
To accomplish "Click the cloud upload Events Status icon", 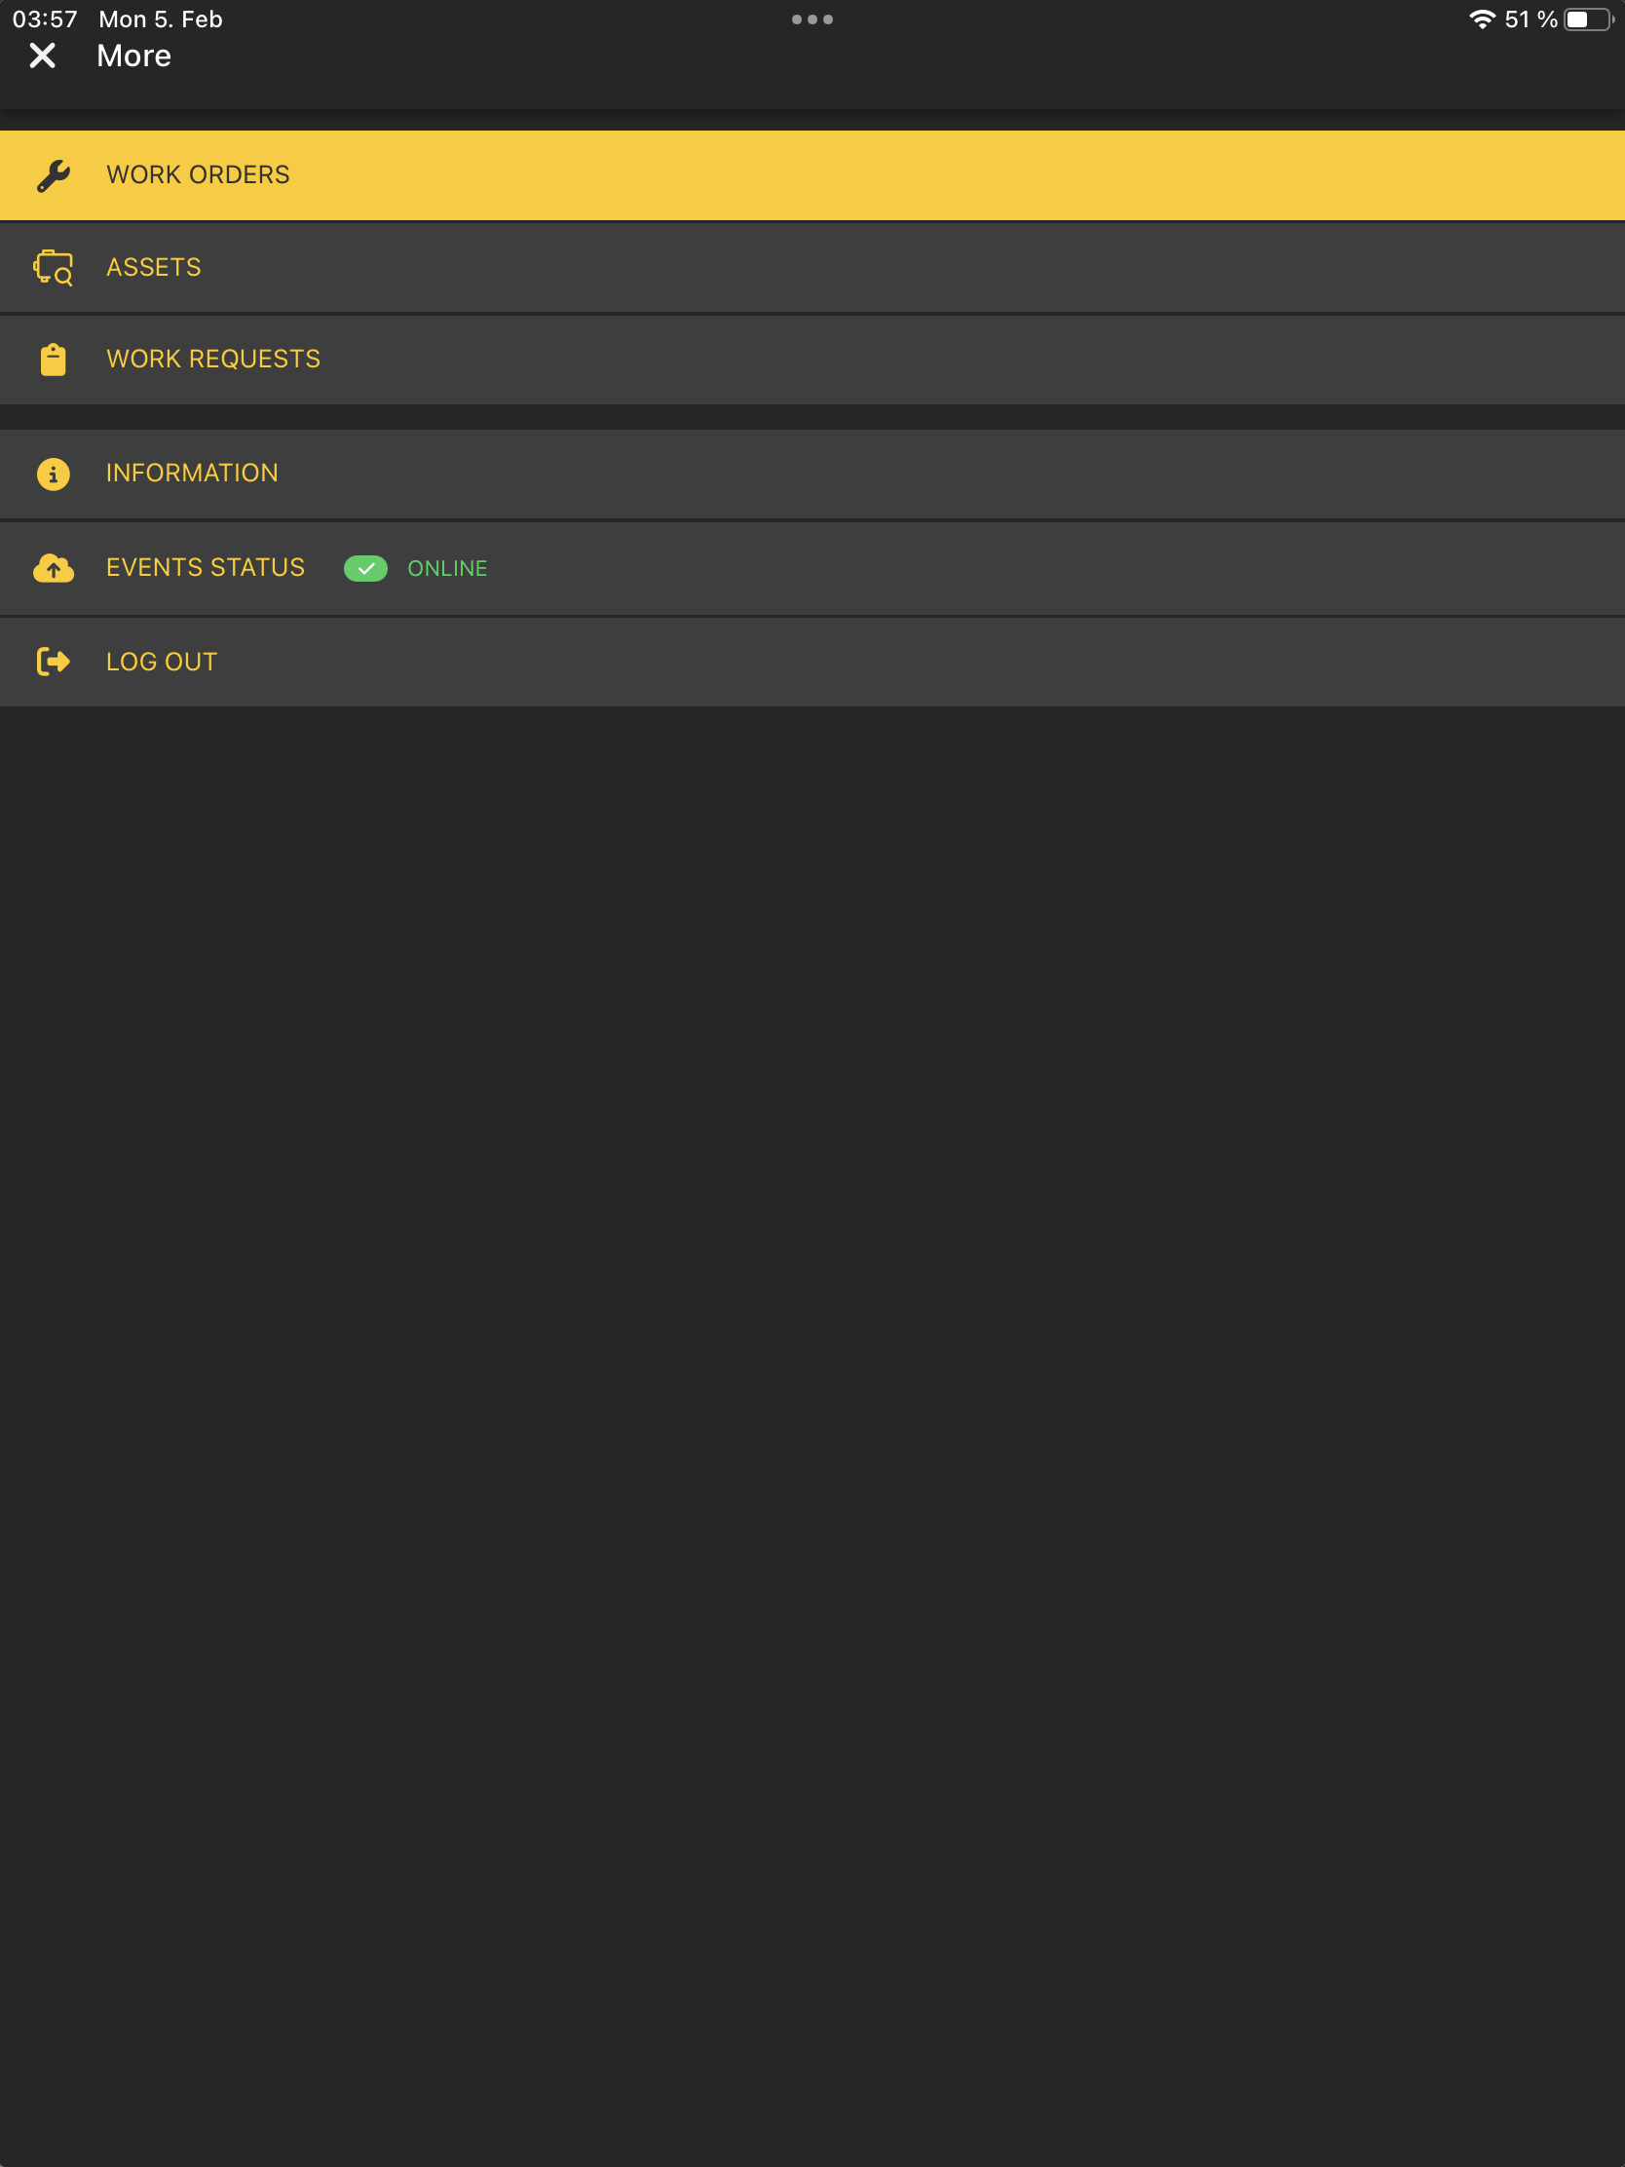I will coord(54,568).
